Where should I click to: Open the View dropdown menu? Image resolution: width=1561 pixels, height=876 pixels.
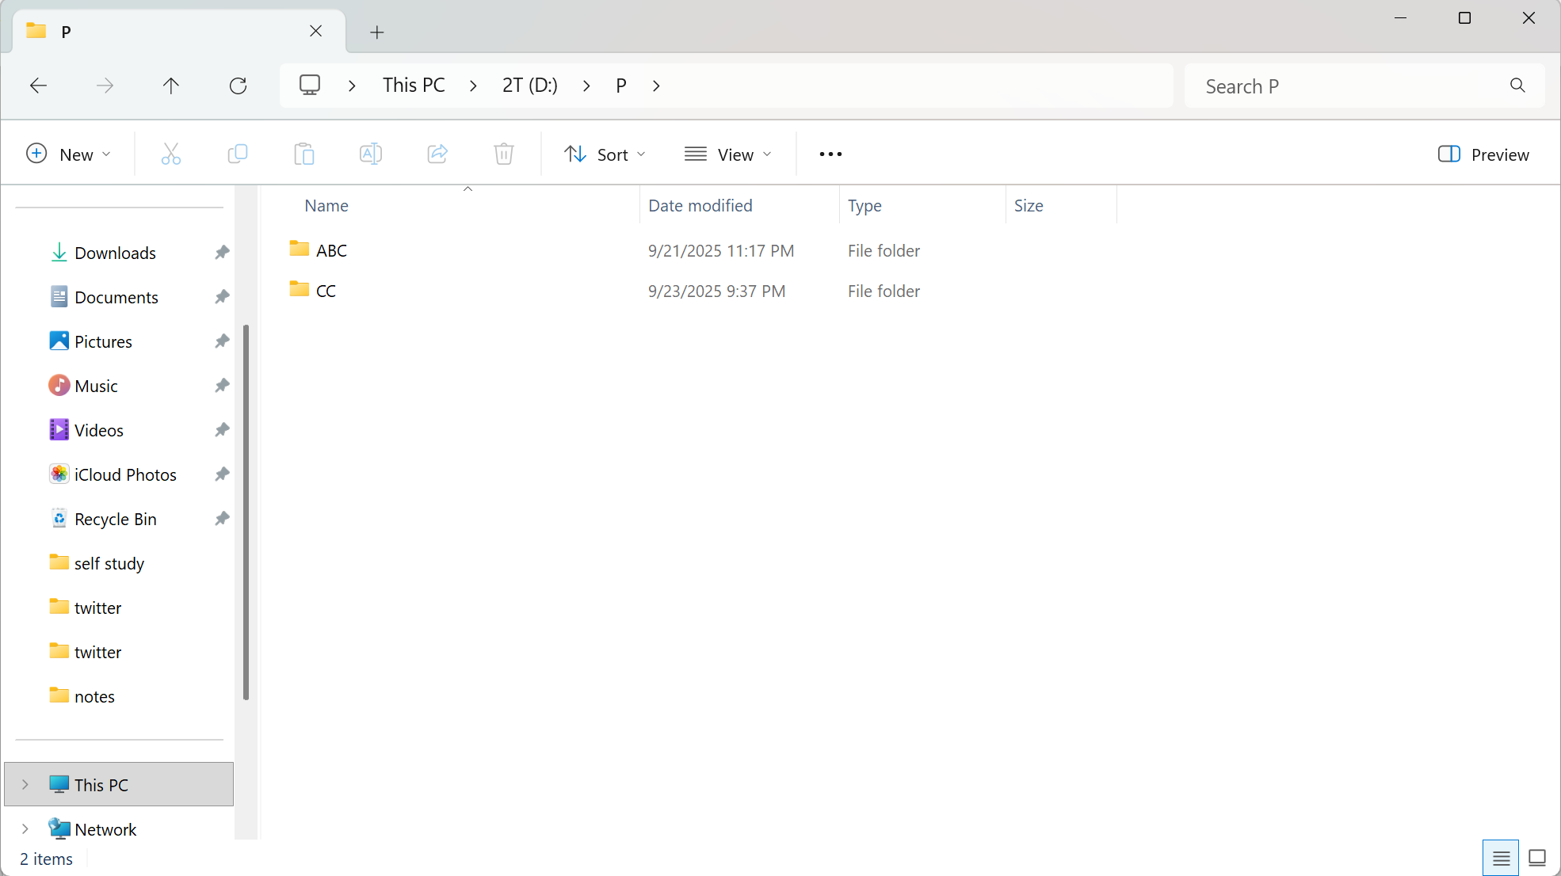727,154
